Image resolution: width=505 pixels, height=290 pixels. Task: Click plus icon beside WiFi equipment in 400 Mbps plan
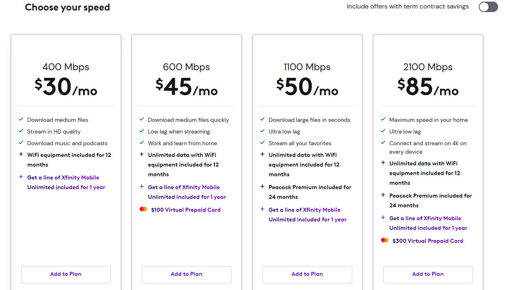(21, 154)
